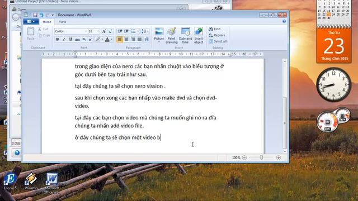
Task: Click the zoom out minus button
Action: (244, 157)
